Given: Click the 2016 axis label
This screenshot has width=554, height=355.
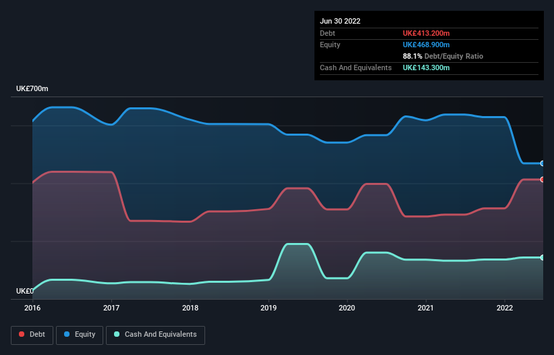Looking at the screenshot, I should click(x=32, y=308).
